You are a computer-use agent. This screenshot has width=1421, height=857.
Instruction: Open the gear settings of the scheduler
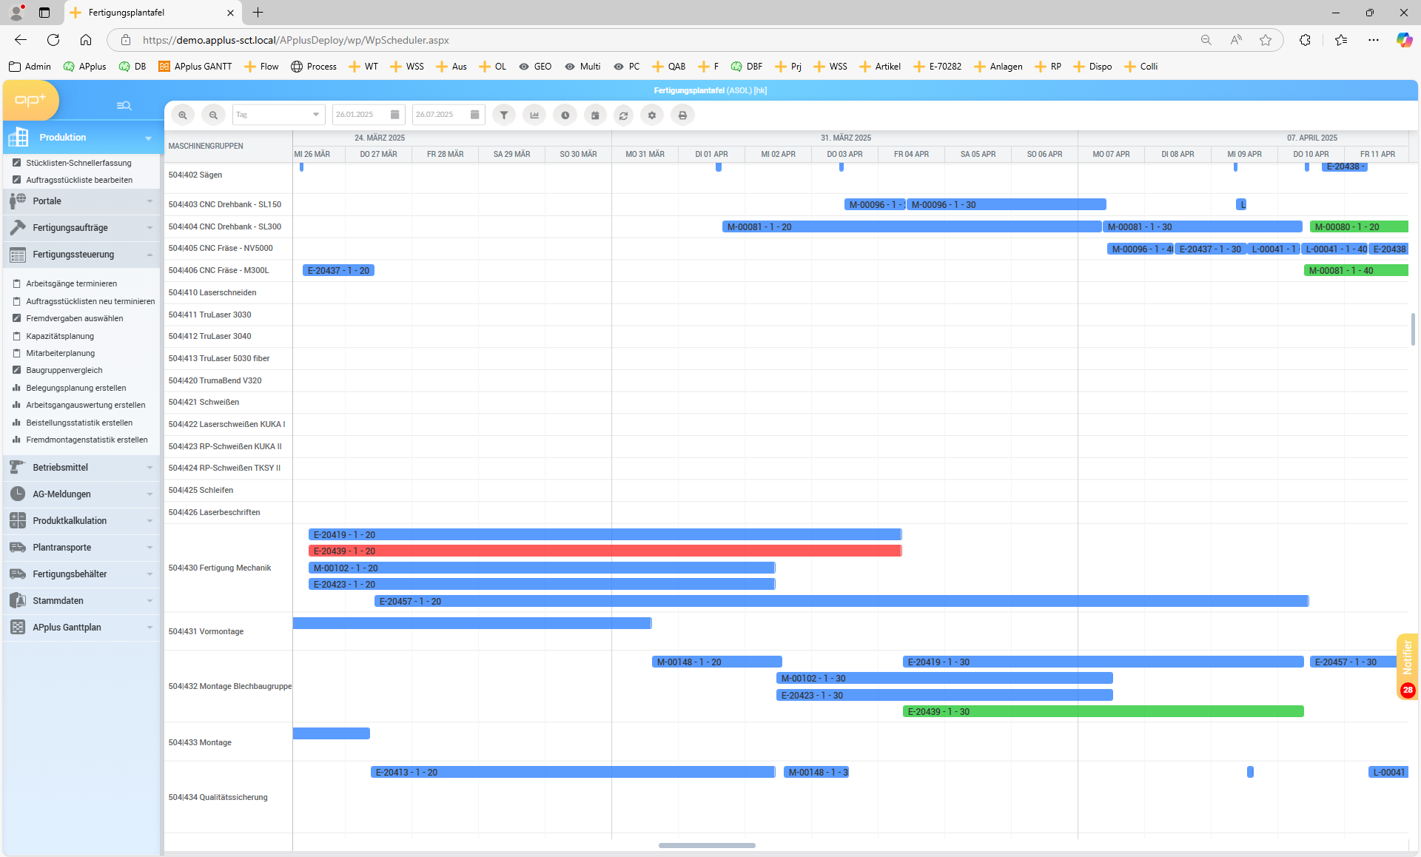(x=652, y=115)
